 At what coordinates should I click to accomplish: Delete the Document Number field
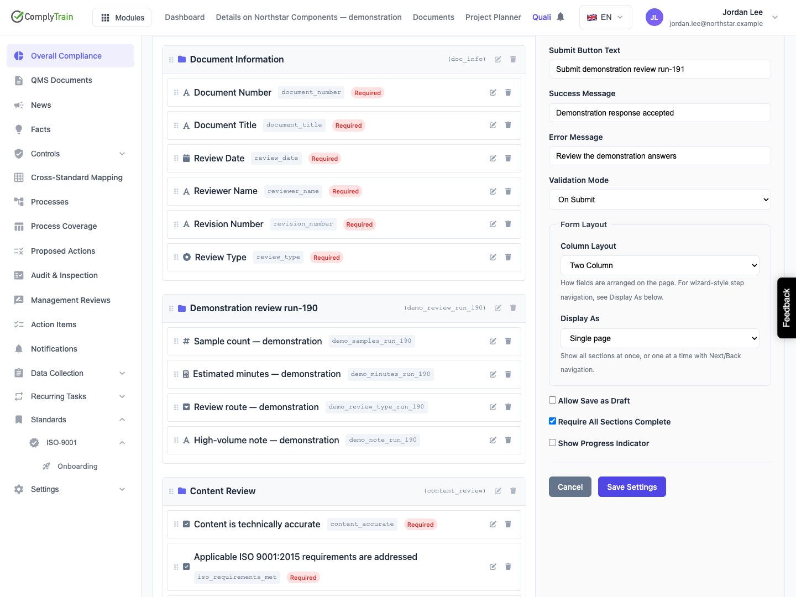click(508, 92)
